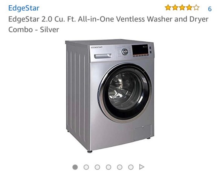Show the fifth carousel image dot
Image resolution: width=220 pixels, height=173 pixels.
(119, 167)
